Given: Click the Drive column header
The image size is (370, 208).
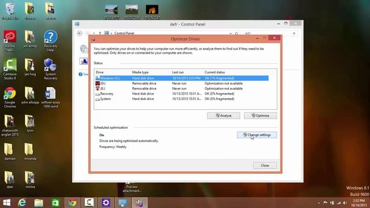Looking at the screenshot, I should [x=99, y=72].
